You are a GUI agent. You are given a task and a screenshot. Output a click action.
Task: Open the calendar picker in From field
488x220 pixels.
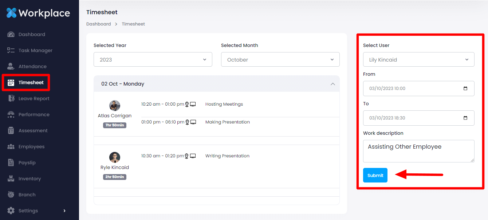pyautogui.click(x=465, y=89)
